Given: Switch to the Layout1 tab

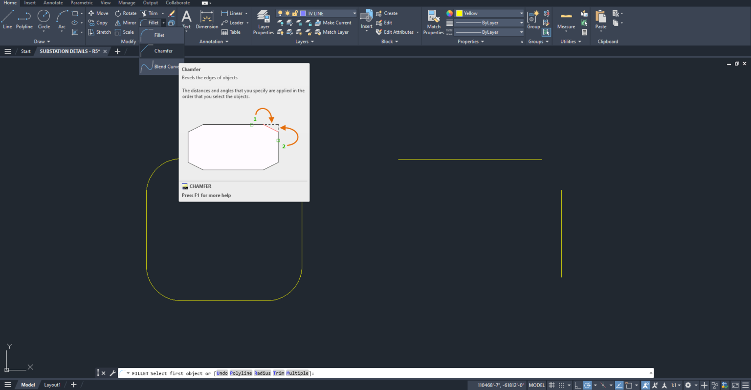Looking at the screenshot, I should pos(52,385).
